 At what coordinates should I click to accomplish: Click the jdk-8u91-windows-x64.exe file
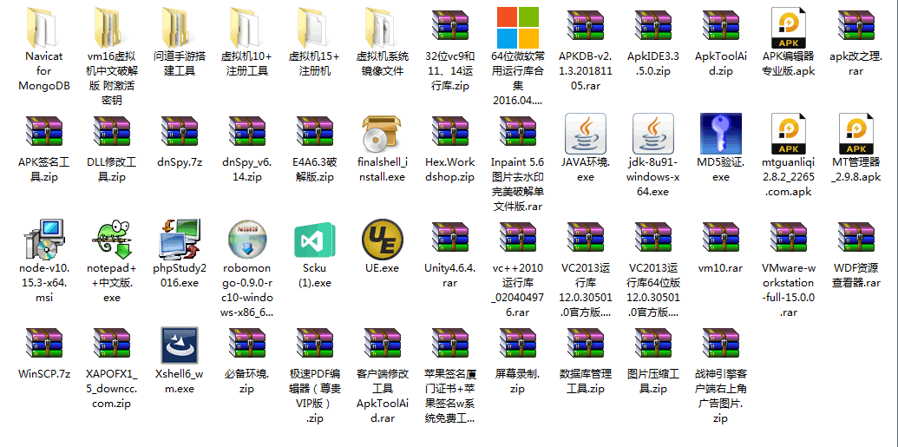(653, 135)
